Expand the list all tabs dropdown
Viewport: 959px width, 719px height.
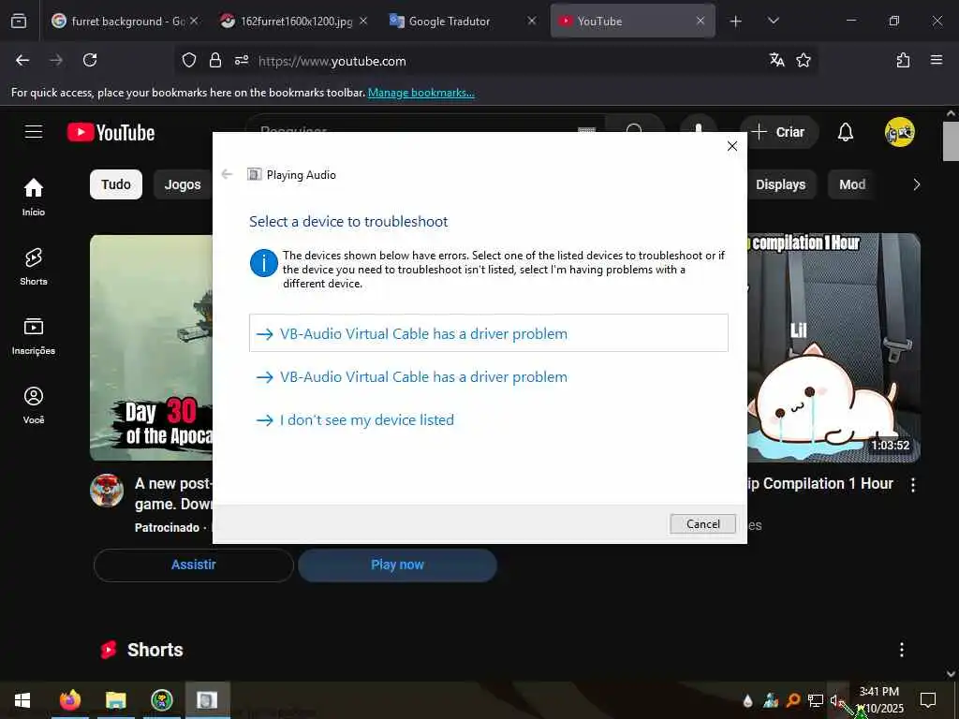coord(773,21)
